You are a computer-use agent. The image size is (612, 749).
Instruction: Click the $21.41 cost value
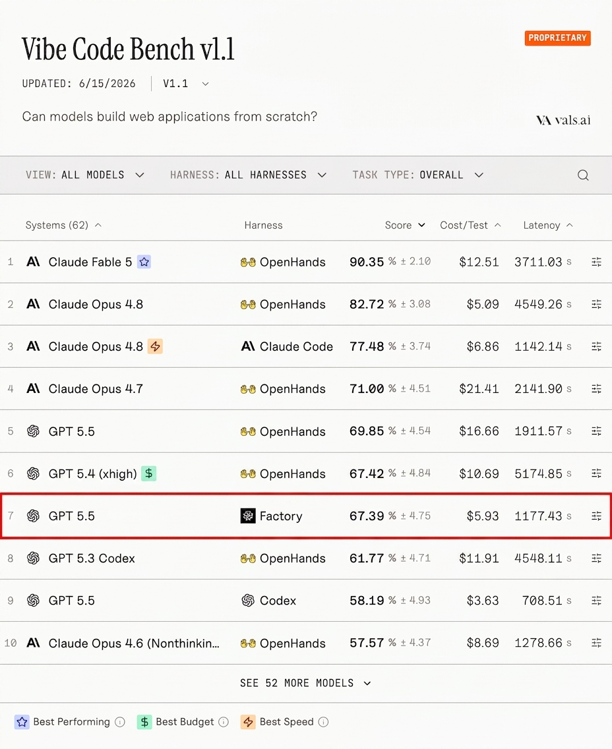tap(479, 389)
